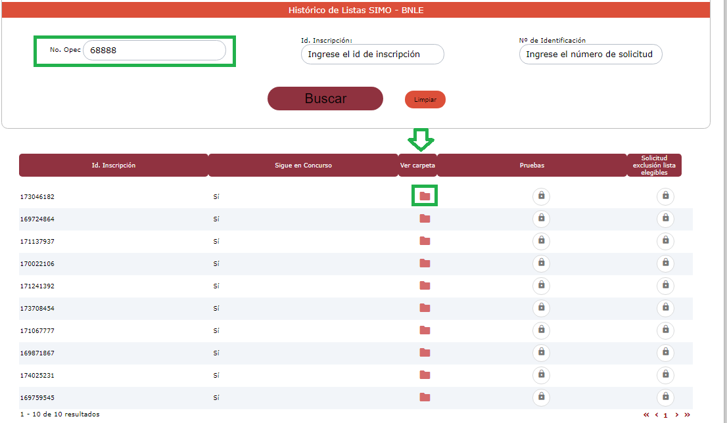Image resolution: width=727 pixels, height=423 pixels.
Task: Open folder icon for row 171137937
Action: (x=425, y=241)
